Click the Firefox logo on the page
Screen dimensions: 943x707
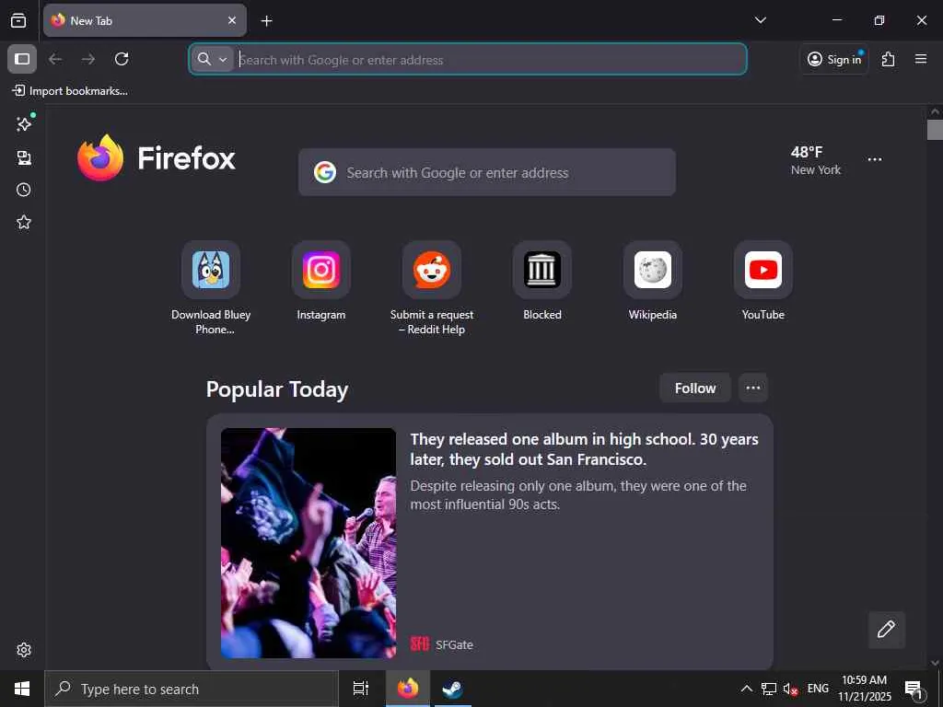click(x=156, y=157)
